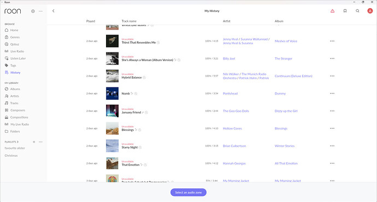377x202 pixels.
Task: Open the bookmarks icon
Action: [x=345, y=11]
